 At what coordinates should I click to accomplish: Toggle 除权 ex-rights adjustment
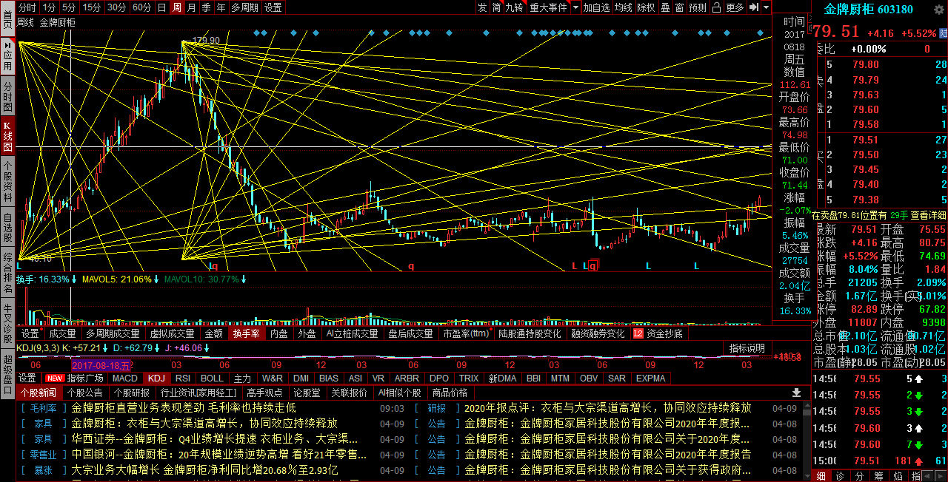coord(647,7)
